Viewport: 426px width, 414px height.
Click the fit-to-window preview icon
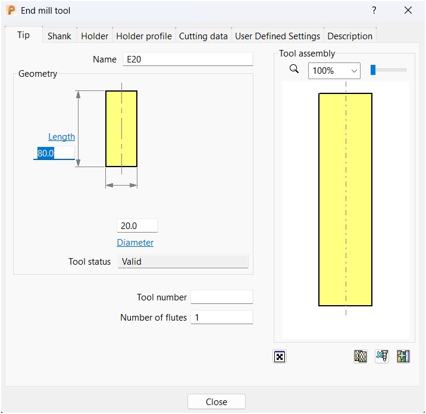click(x=280, y=356)
